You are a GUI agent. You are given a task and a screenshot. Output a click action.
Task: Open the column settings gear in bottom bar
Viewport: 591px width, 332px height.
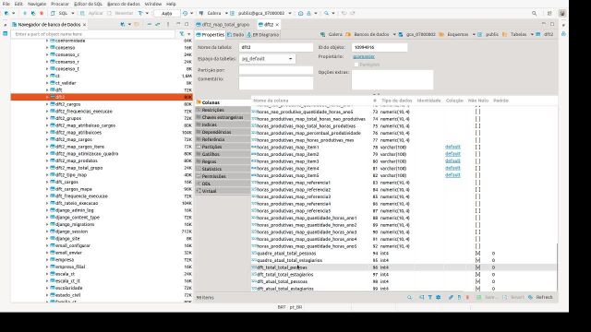click(x=439, y=297)
